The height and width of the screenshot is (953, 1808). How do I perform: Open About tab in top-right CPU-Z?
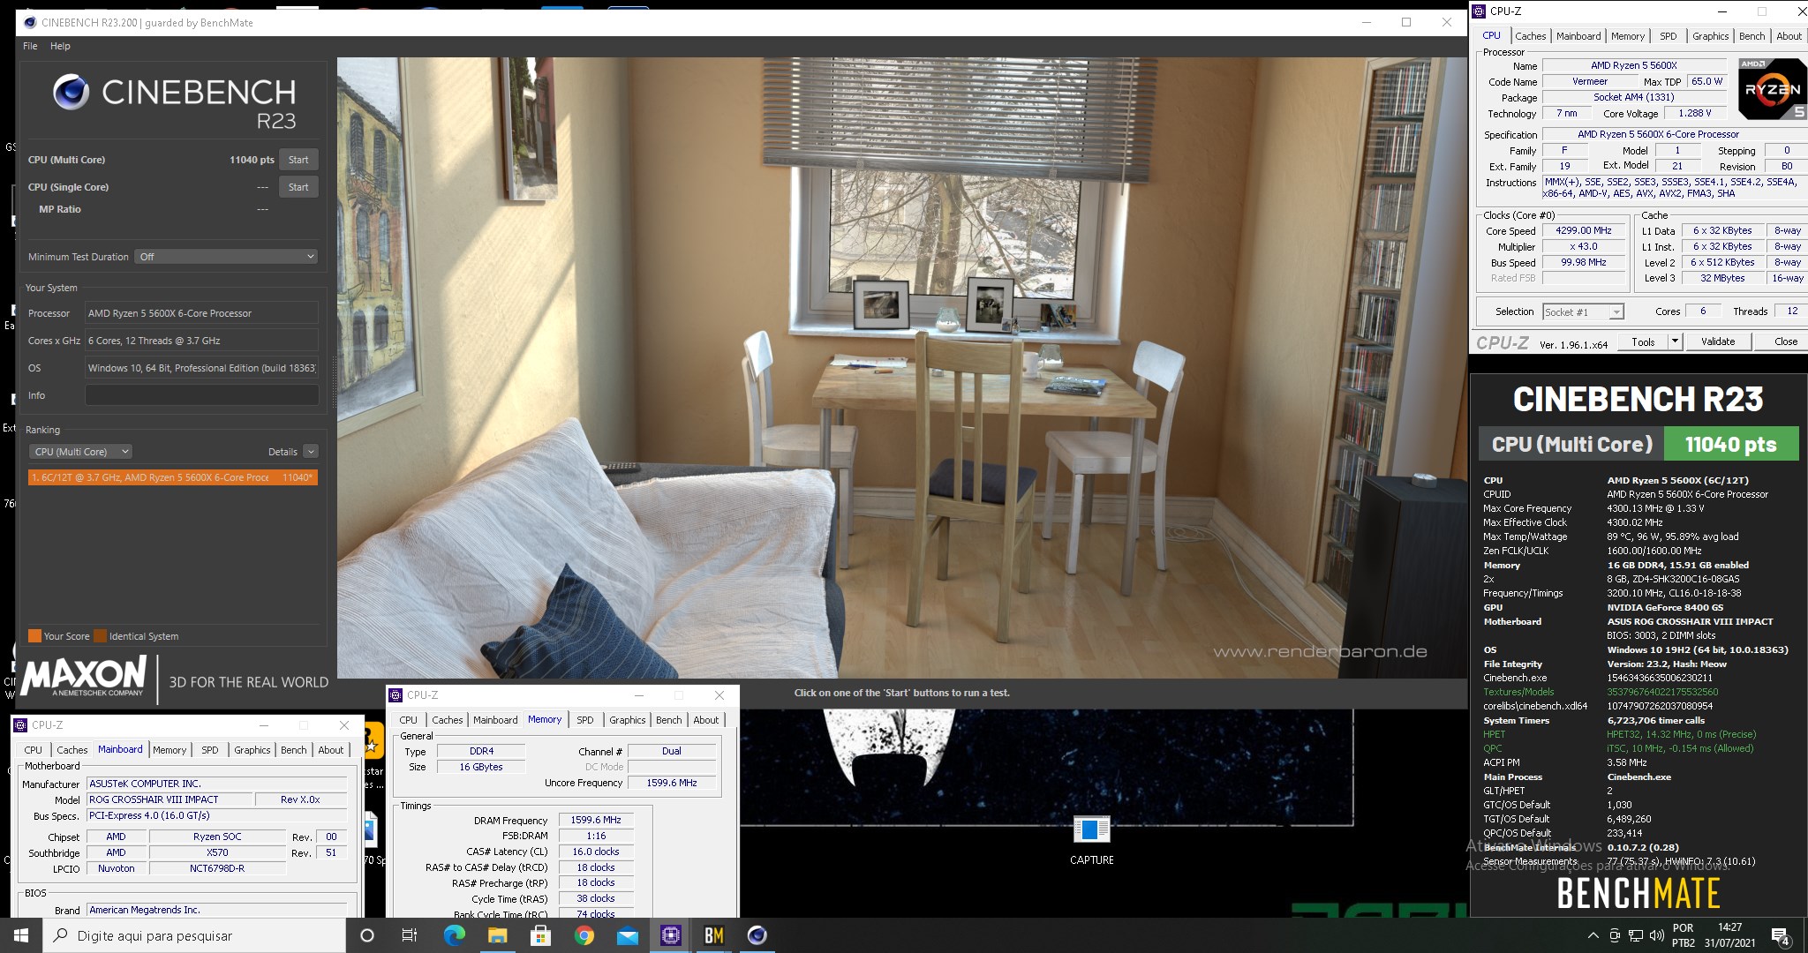click(1789, 36)
